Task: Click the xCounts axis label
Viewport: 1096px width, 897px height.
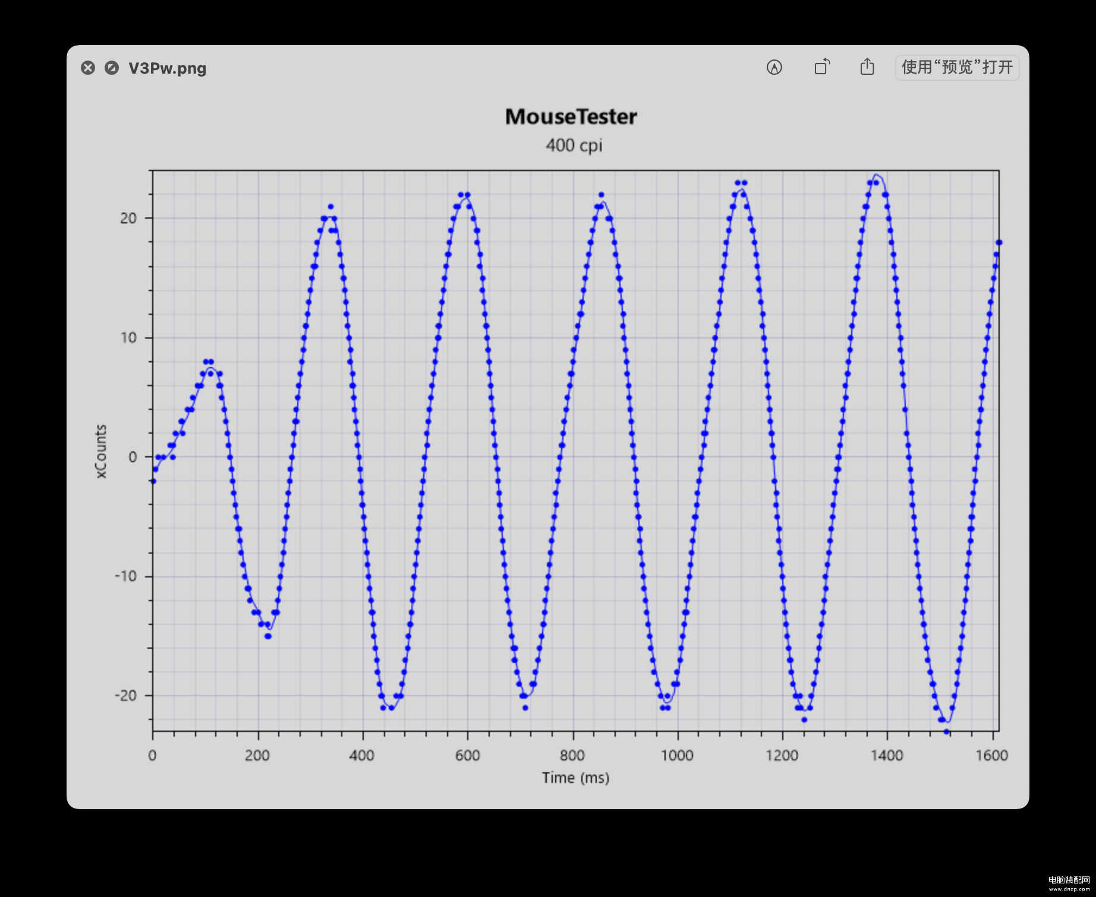Action: (x=101, y=451)
